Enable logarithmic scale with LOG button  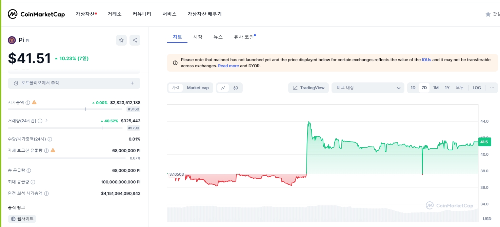pyautogui.click(x=477, y=87)
